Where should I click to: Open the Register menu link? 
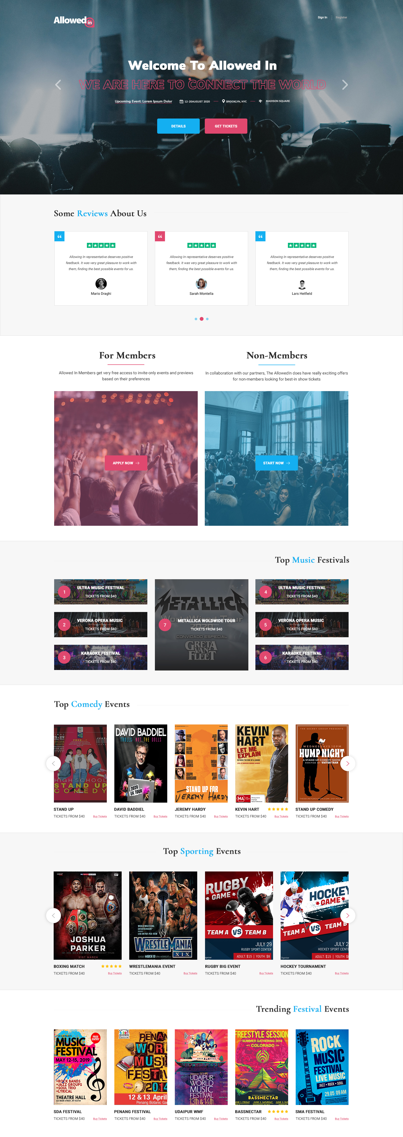coord(341,18)
